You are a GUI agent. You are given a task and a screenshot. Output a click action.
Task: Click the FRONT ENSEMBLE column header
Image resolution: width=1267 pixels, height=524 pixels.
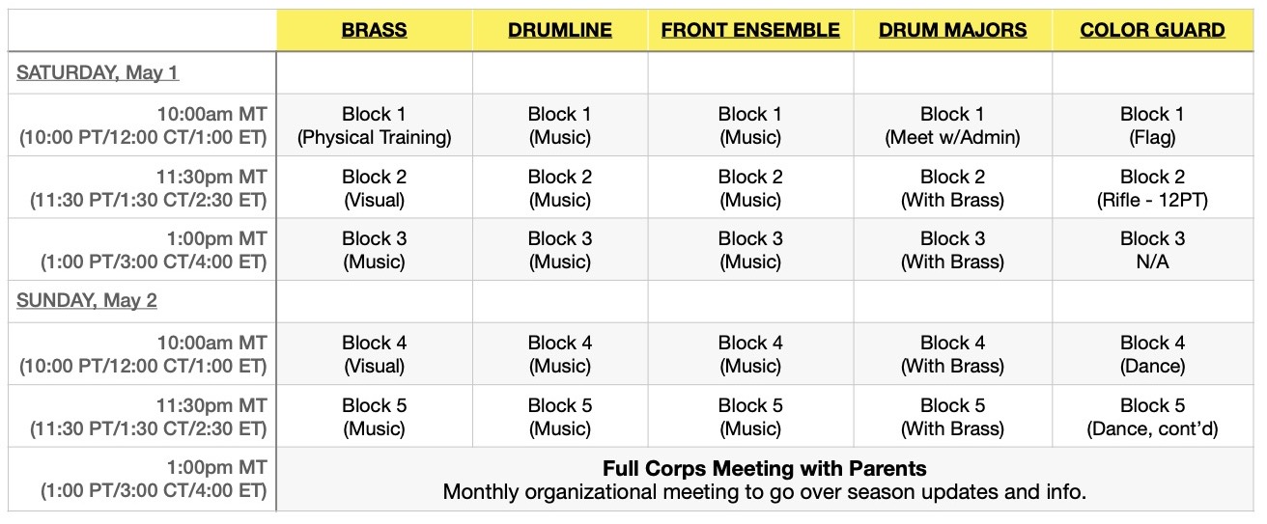point(750,30)
